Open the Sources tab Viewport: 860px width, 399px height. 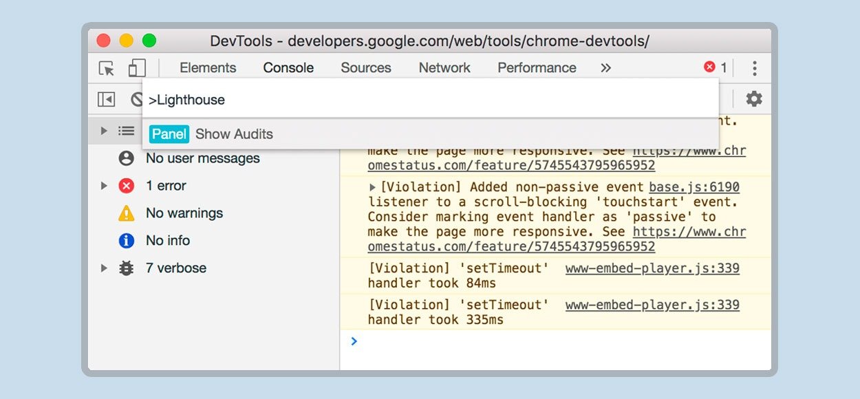366,67
